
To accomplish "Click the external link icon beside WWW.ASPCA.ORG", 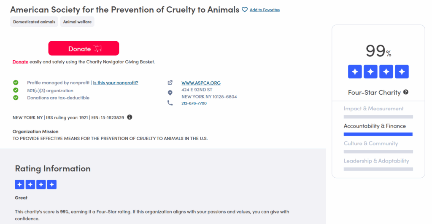I will 170,83.
